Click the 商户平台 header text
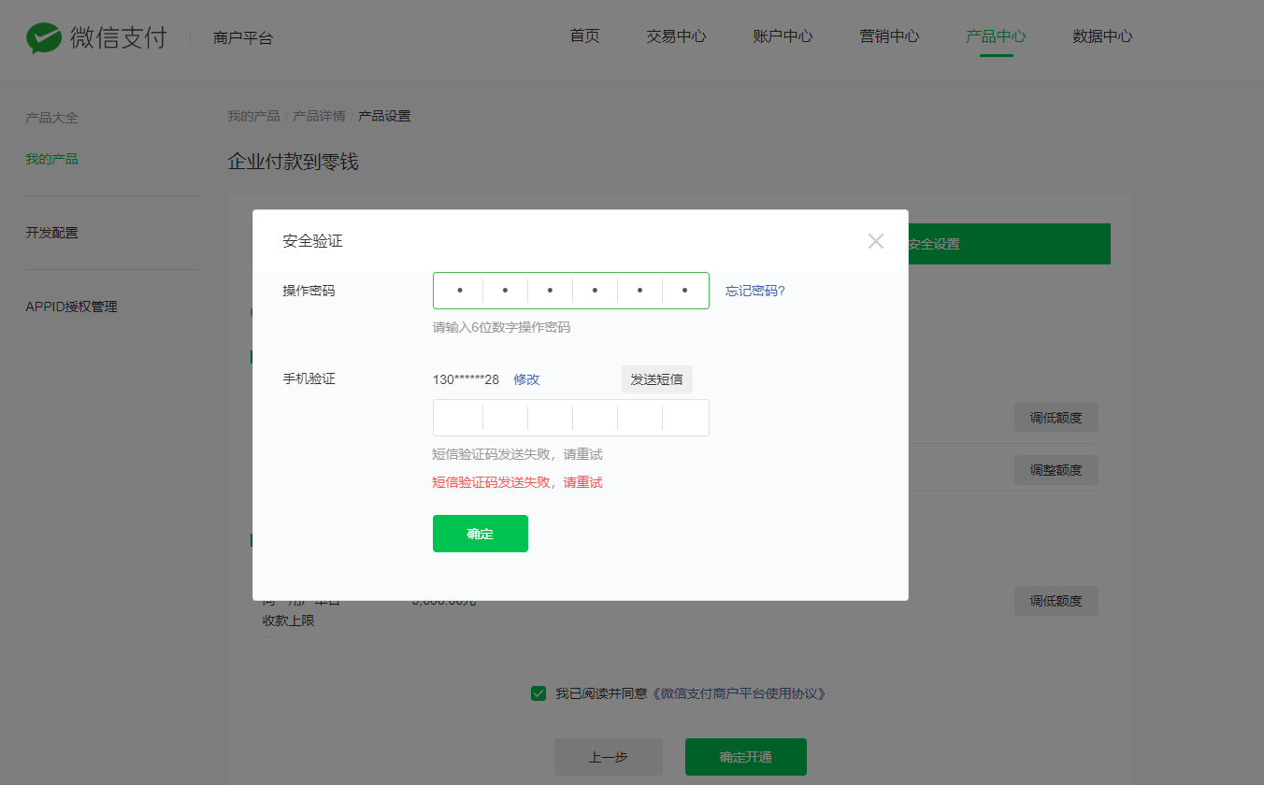1264x785 pixels. [x=243, y=38]
